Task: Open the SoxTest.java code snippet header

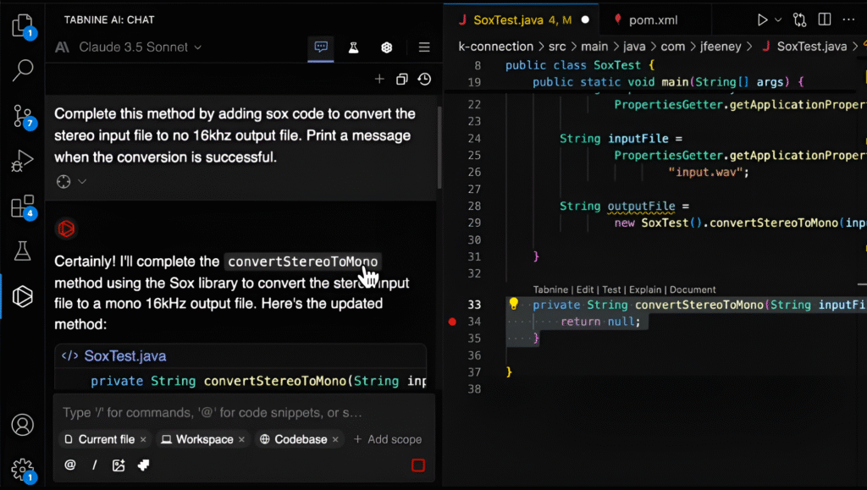Action: tap(125, 356)
